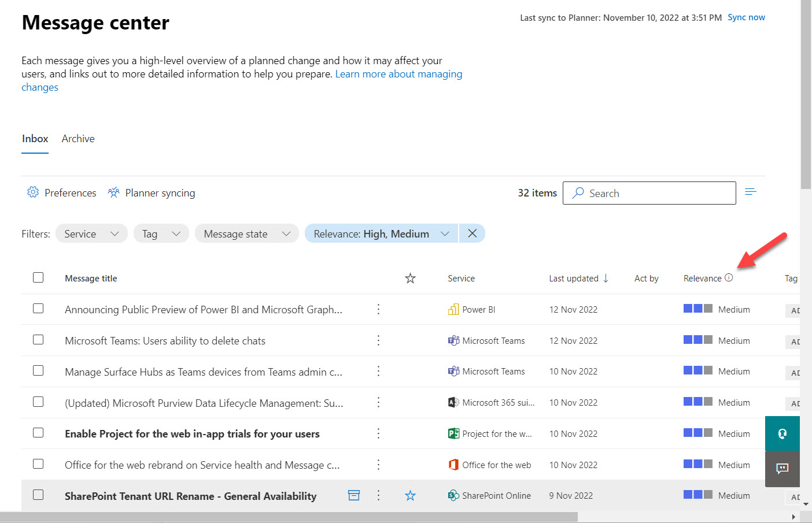Open Learn more about managing changes link
Image resolution: width=812 pixels, height=523 pixels.
(x=398, y=74)
